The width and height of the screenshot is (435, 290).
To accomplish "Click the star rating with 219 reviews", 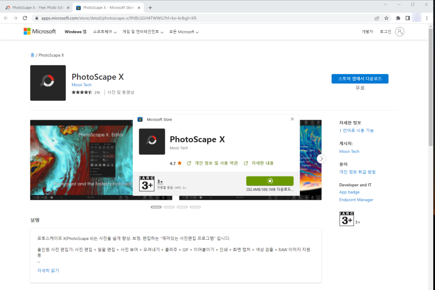I will (x=86, y=92).
